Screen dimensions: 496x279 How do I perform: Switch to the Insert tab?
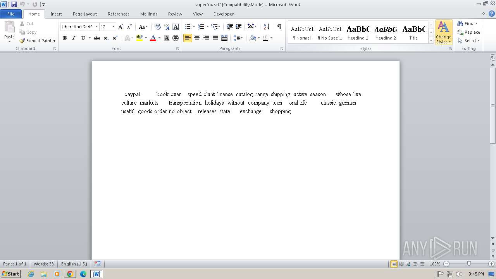[x=56, y=14]
